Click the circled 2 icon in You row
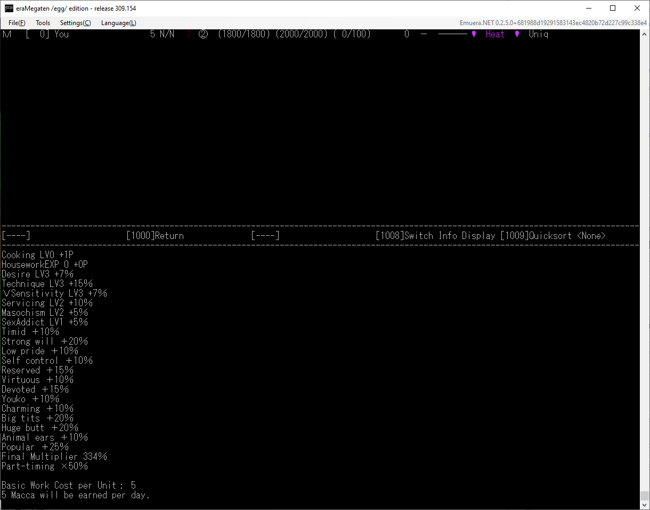 point(203,34)
